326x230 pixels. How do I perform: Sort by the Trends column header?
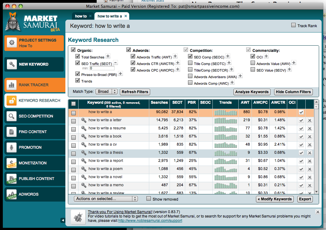point(225,102)
